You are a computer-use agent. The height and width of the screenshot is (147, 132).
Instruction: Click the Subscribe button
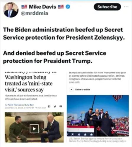107,7
